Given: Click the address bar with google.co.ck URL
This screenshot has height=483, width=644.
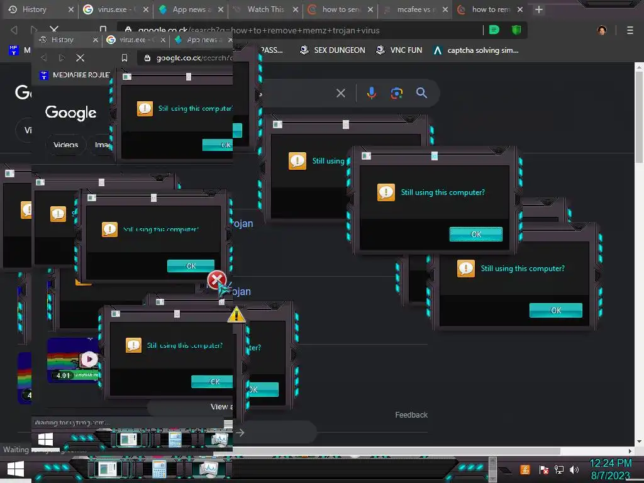Looking at the screenshot, I should tap(300, 30).
